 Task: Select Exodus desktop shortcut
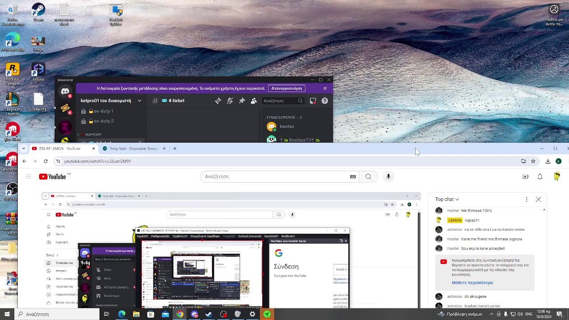coord(38,72)
